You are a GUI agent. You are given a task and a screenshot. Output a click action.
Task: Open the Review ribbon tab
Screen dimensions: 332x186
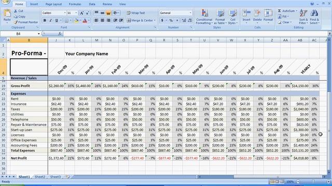(107, 4)
